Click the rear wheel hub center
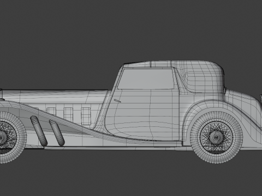262x196 pixels. pyautogui.click(x=217, y=138)
